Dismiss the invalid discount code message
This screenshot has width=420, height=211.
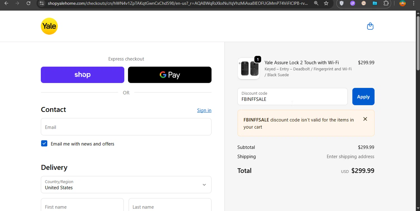(x=365, y=119)
